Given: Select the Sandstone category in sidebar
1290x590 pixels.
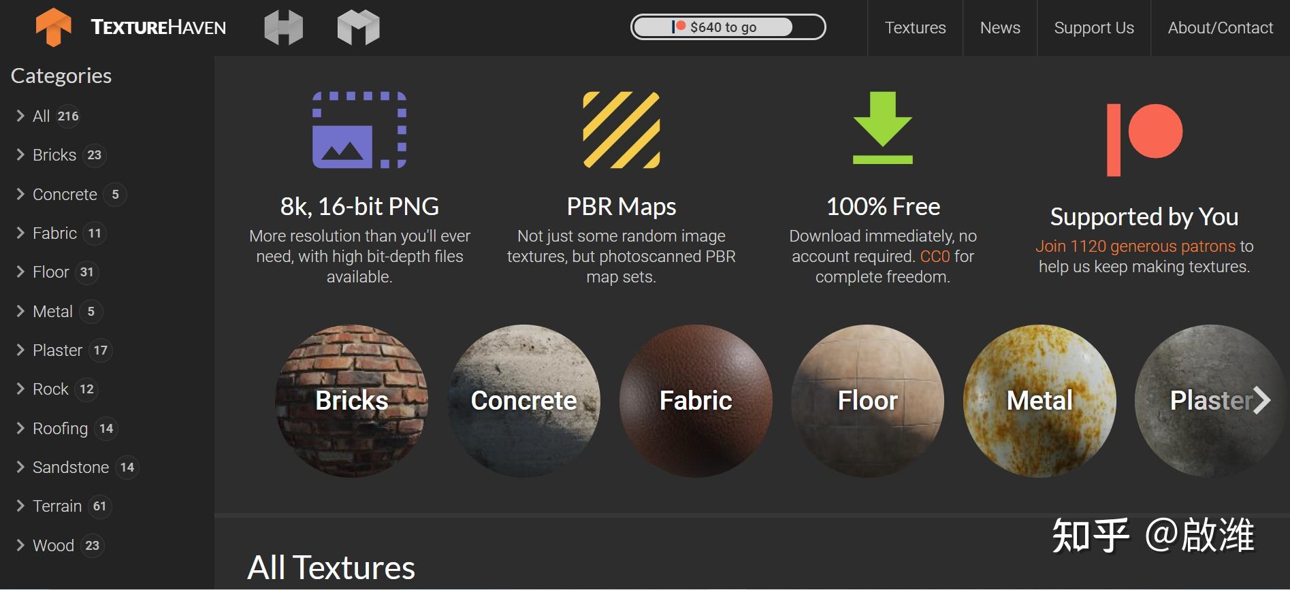Looking at the screenshot, I should (x=71, y=468).
